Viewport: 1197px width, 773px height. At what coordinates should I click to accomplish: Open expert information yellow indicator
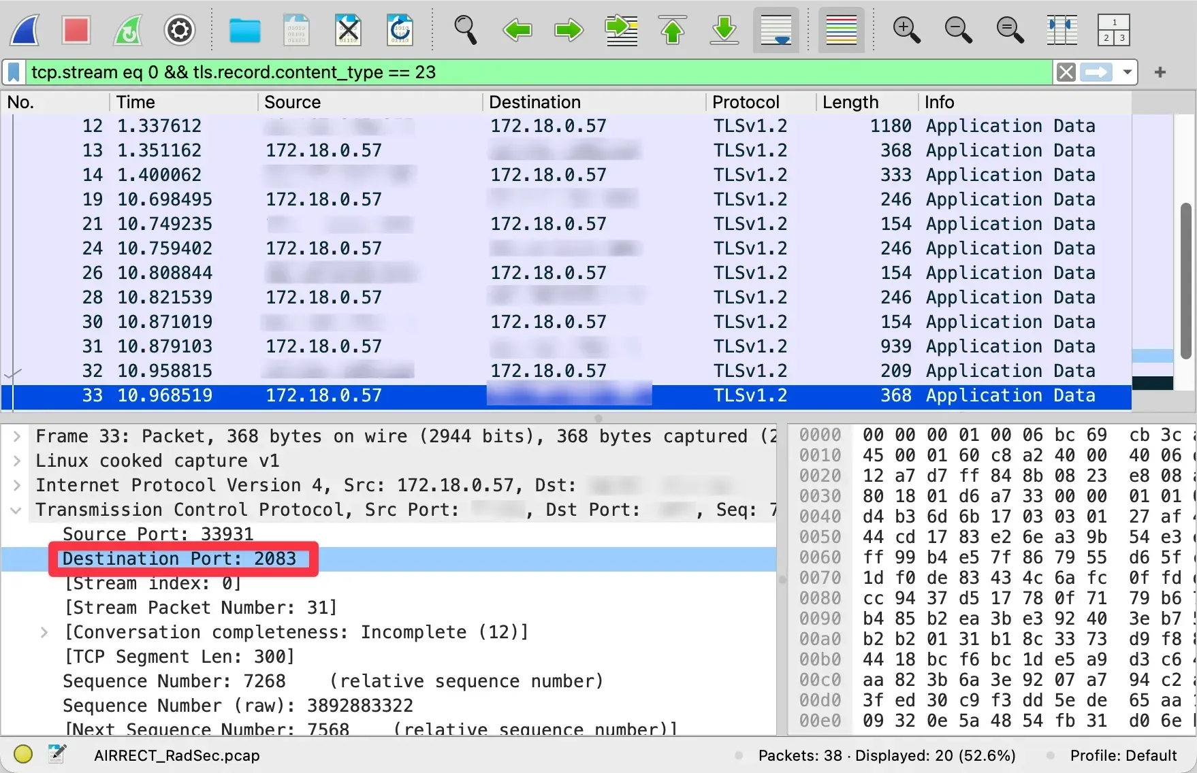(23, 755)
